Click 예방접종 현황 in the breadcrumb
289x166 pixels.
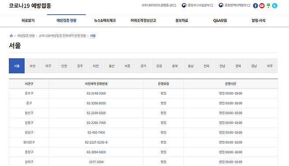coord(26,36)
